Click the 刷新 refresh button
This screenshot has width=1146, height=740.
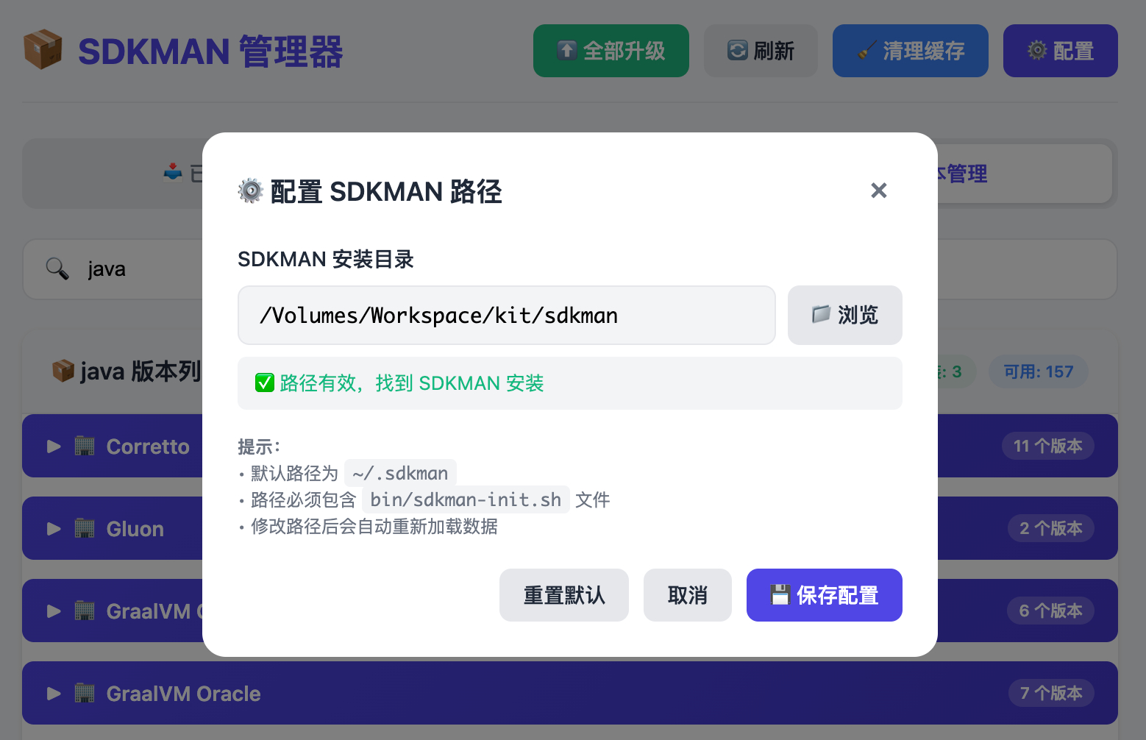pyautogui.click(x=761, y=51)
